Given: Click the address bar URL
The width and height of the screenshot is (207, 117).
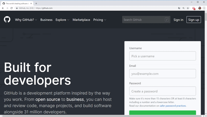Looking at the screenshot, I should click(44, 8).
